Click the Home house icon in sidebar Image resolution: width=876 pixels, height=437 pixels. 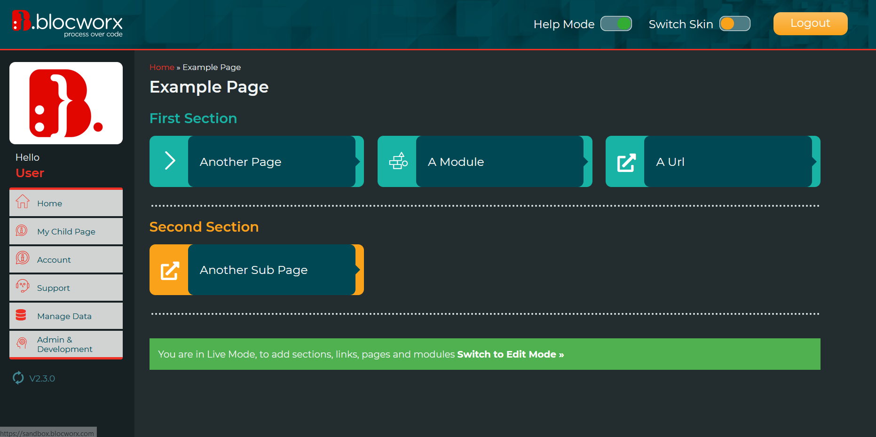click(x=23, y=202)
